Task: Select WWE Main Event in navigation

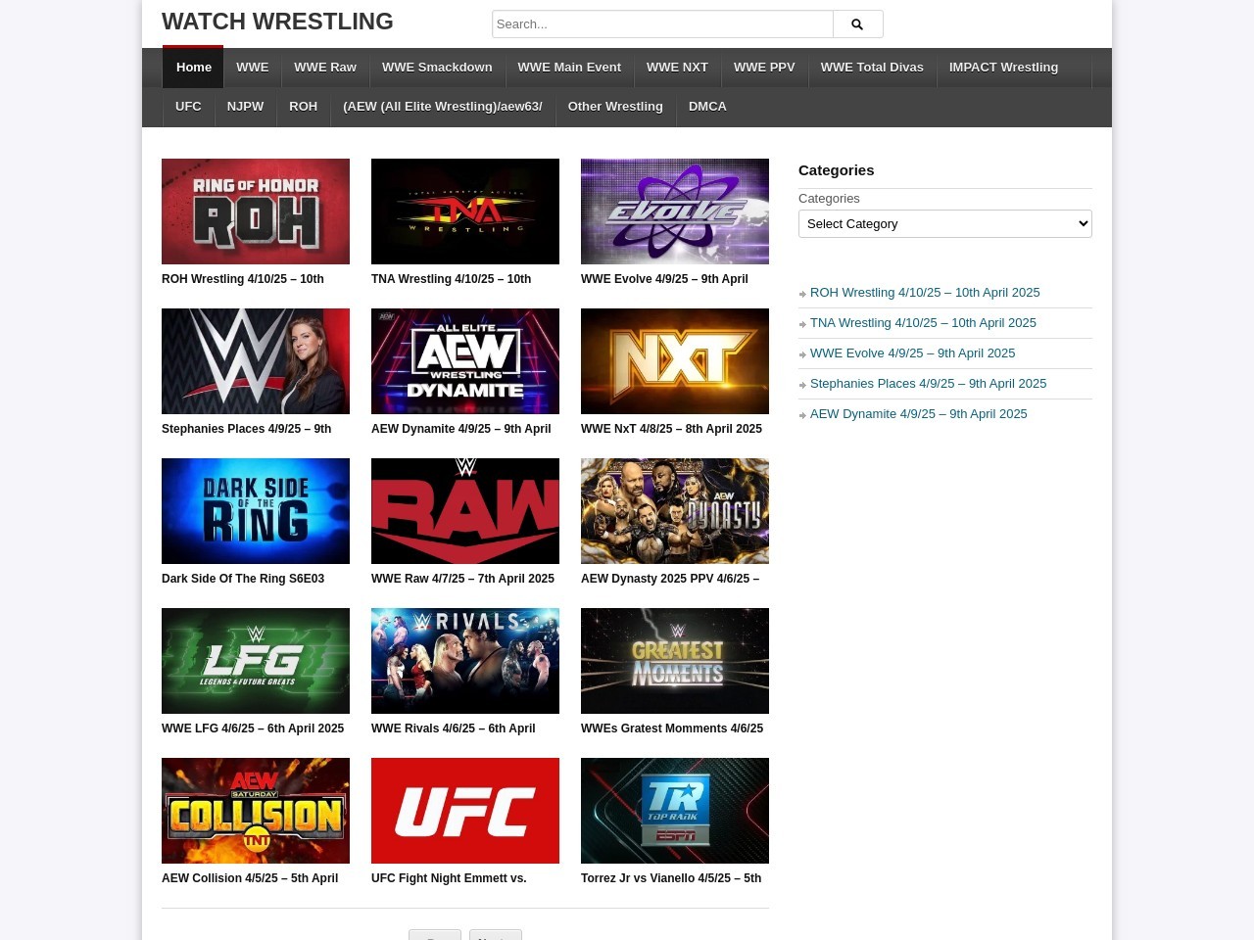Action: tap(569, 68)
